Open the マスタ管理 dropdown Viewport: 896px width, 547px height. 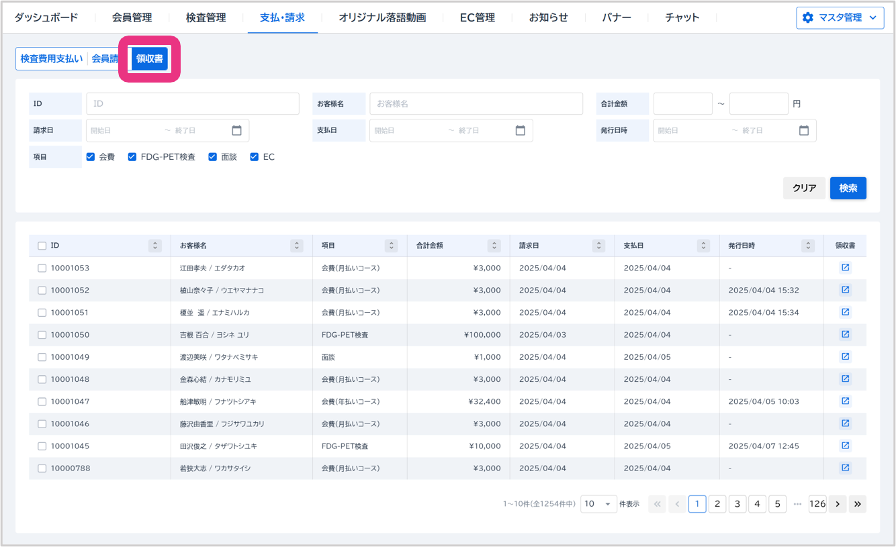(840, 17)
